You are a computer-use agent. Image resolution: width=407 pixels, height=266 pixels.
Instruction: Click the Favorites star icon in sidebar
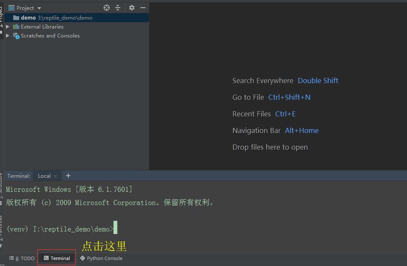(1, 246)
